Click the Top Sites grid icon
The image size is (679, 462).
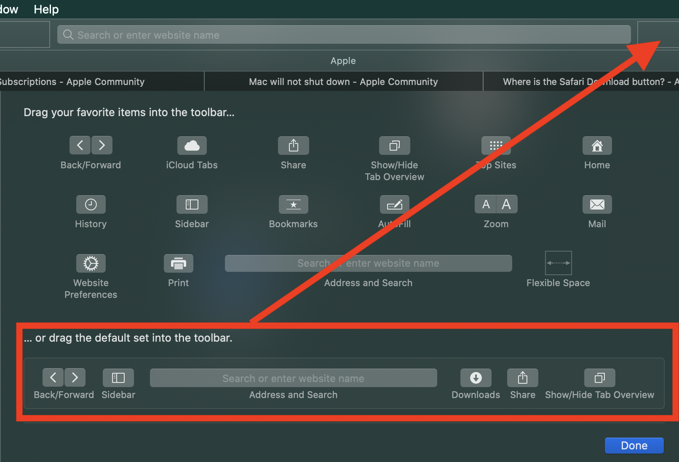496,146
